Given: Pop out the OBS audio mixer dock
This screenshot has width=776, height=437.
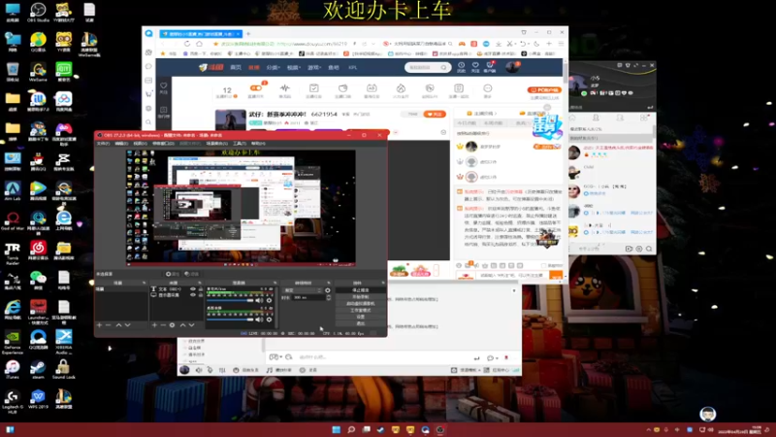Looking at the screenshot, I should 275,283.
